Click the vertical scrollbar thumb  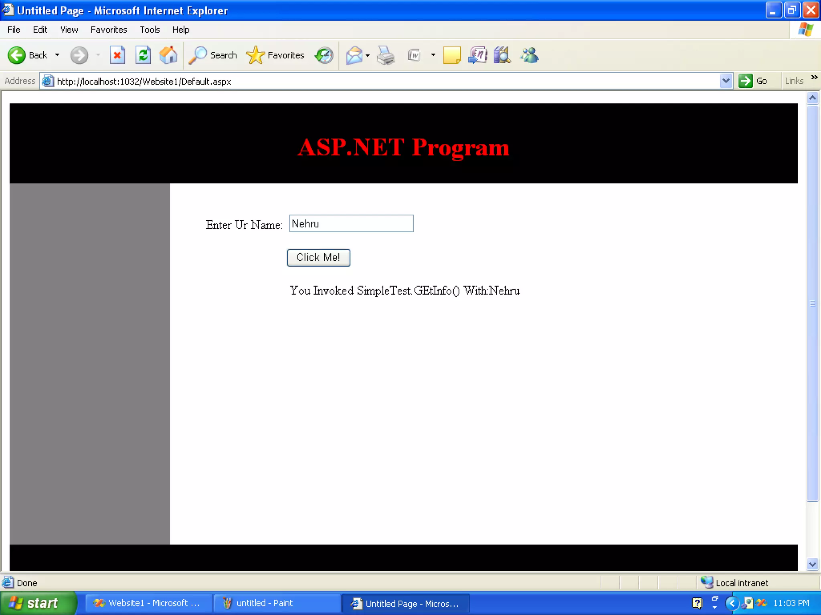tap(813, 303)
